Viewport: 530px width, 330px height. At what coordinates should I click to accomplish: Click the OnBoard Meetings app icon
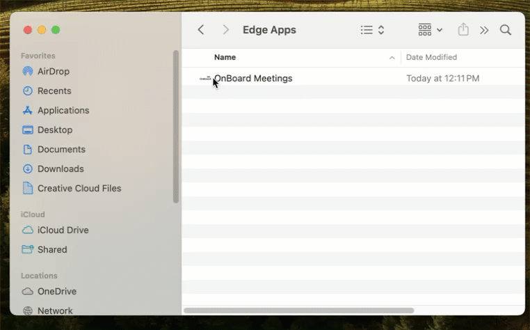pyautogui.click(x=204, y=79)
